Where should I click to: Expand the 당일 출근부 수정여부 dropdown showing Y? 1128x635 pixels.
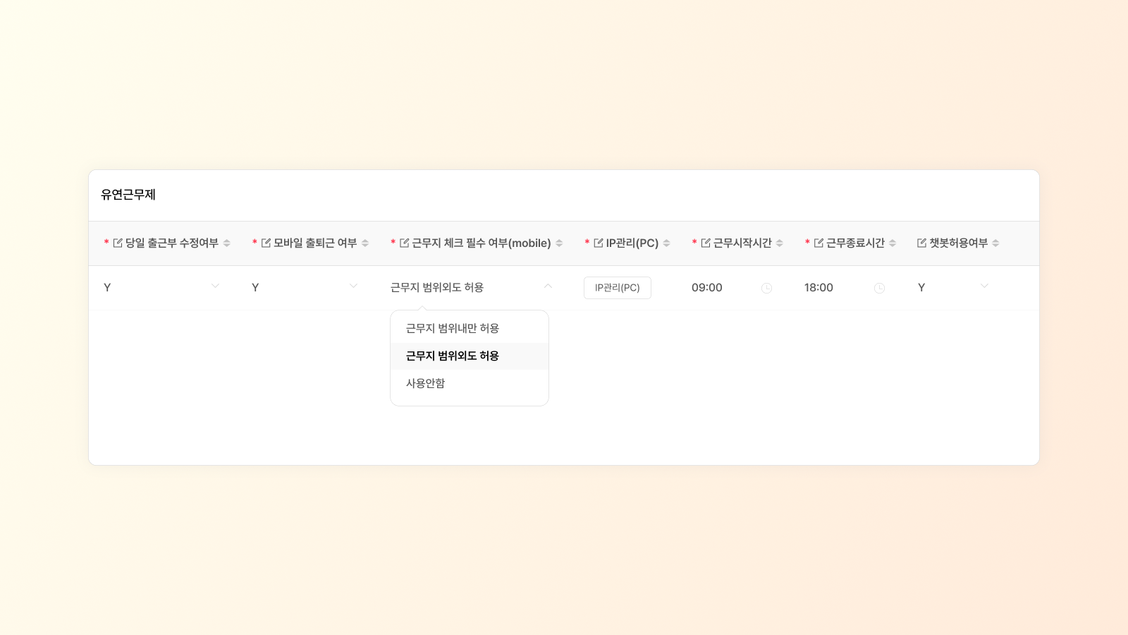tap(215, 286)
